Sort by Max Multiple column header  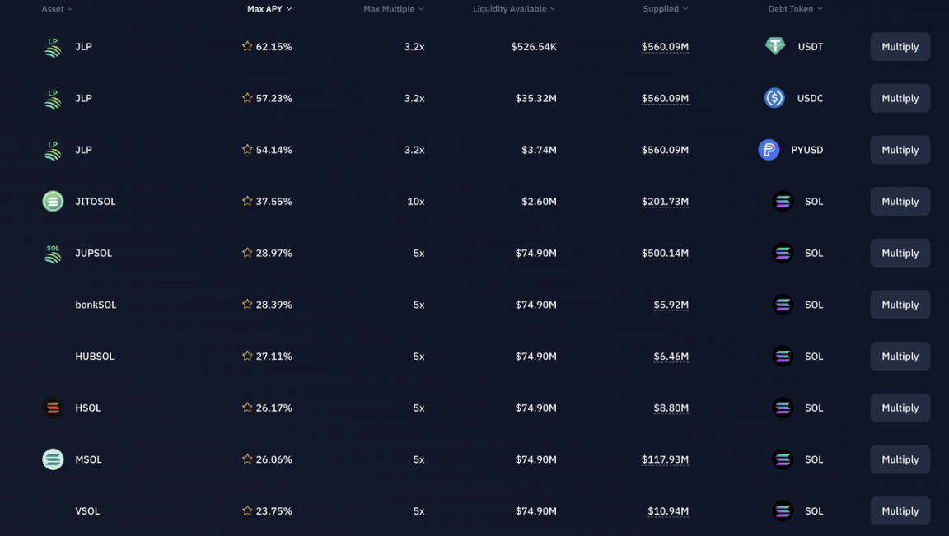pos(393,9)
